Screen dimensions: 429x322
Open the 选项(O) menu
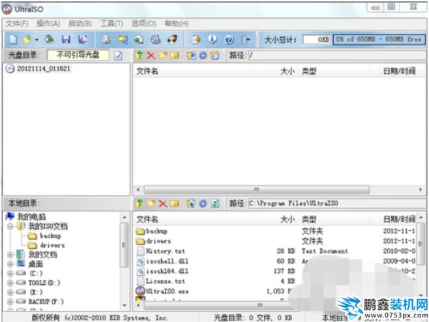click(143, 24)
